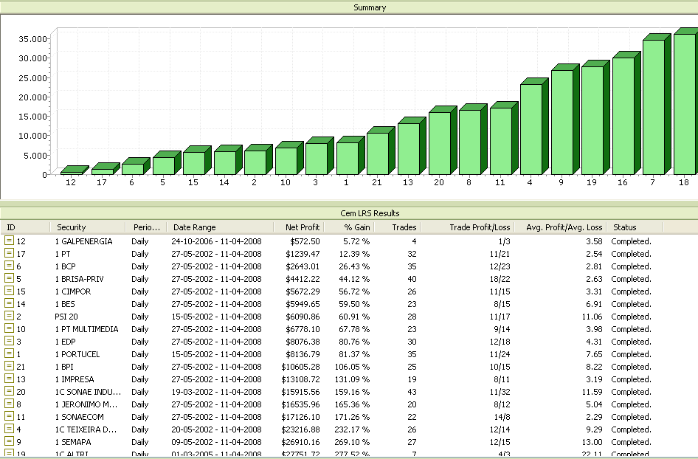The height and width of the screenshot is (459, 698).
Task: Click the "$572.50" net profit value
Action: (305, 241)
